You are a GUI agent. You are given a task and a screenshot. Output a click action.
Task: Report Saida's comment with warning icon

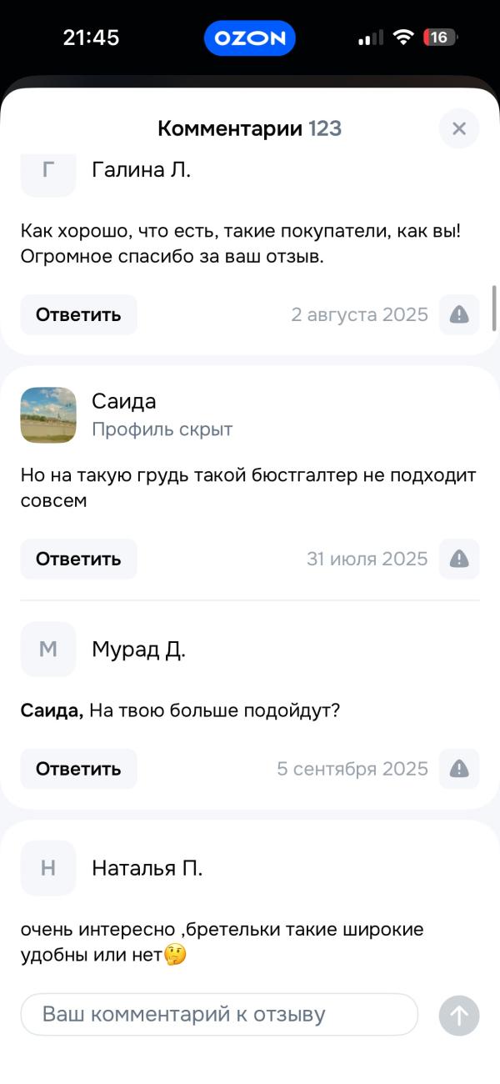459,559
